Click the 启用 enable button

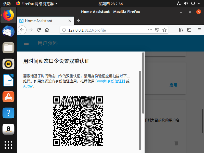[x=173, y=85]
